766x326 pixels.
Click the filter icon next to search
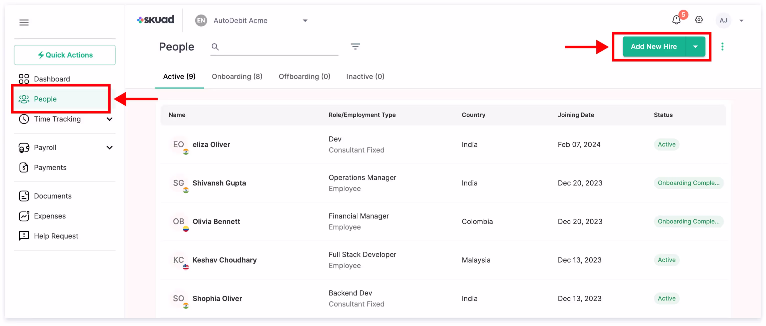(355, 47)
